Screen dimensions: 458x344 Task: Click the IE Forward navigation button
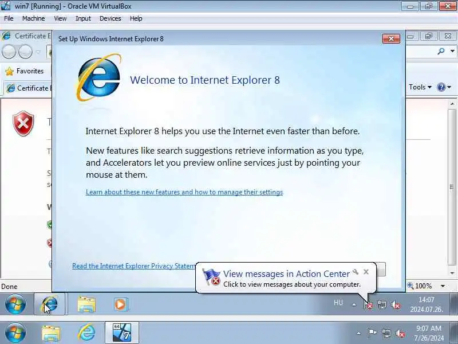point(25,52)
